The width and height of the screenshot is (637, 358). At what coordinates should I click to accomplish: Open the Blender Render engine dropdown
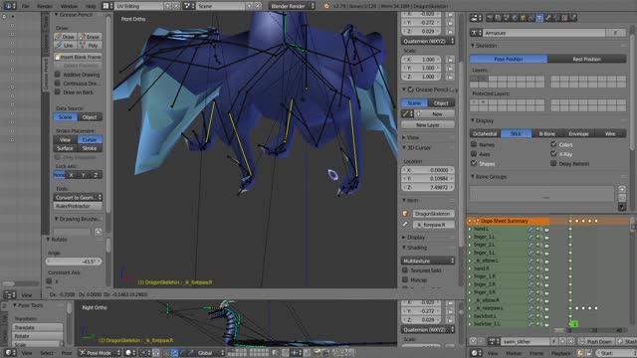pos(292,6)
